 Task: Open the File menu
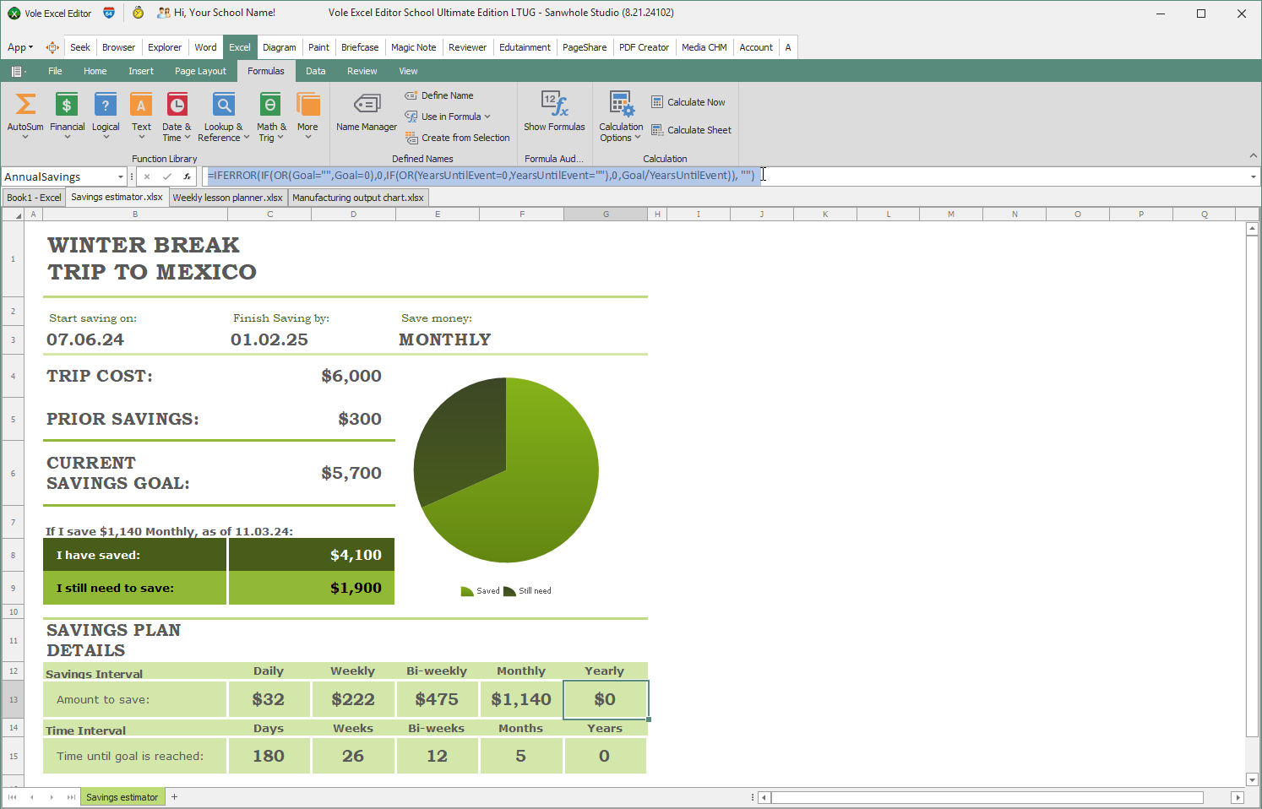tap(55, 71)
